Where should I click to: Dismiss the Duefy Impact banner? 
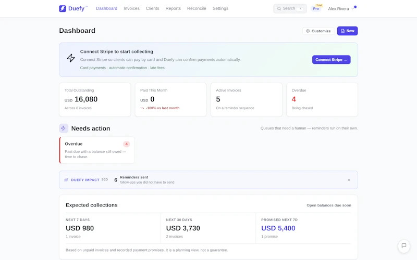(x=349, y=180)
